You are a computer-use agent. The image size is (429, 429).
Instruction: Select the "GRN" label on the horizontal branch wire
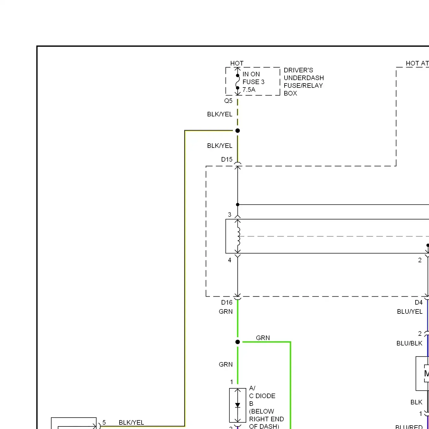[263, 338]
